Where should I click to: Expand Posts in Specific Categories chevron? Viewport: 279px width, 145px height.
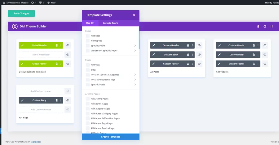(135, 75)
